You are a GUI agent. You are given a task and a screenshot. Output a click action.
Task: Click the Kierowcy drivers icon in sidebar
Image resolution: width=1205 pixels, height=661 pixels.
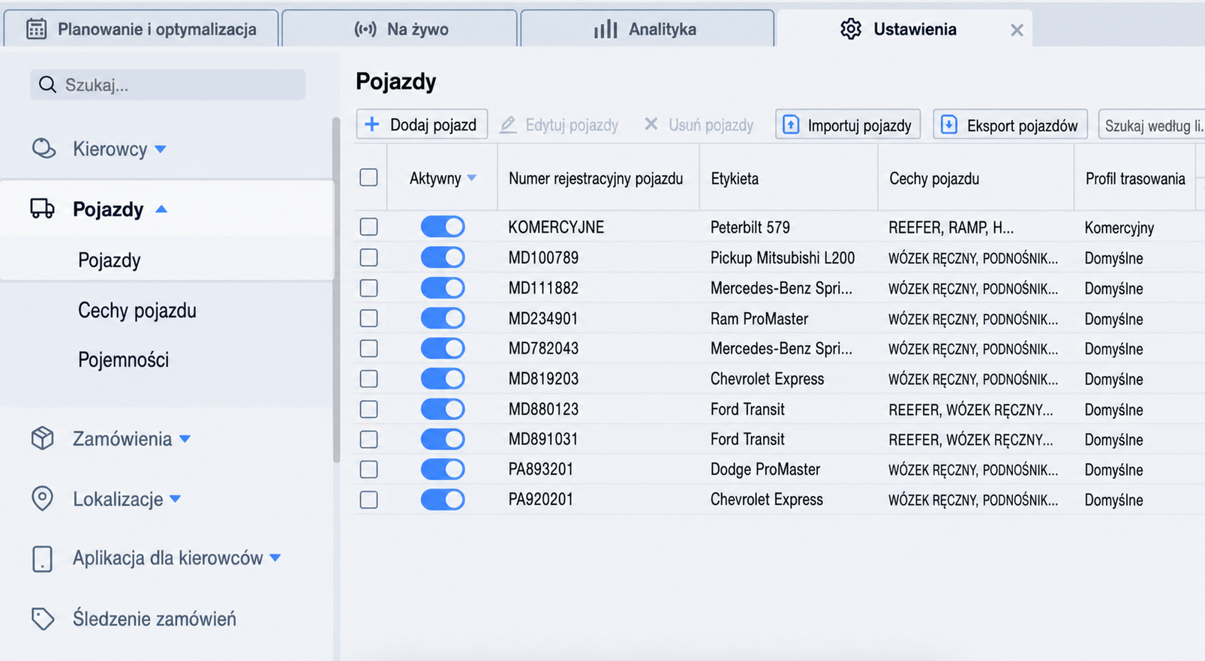[44, 149]
